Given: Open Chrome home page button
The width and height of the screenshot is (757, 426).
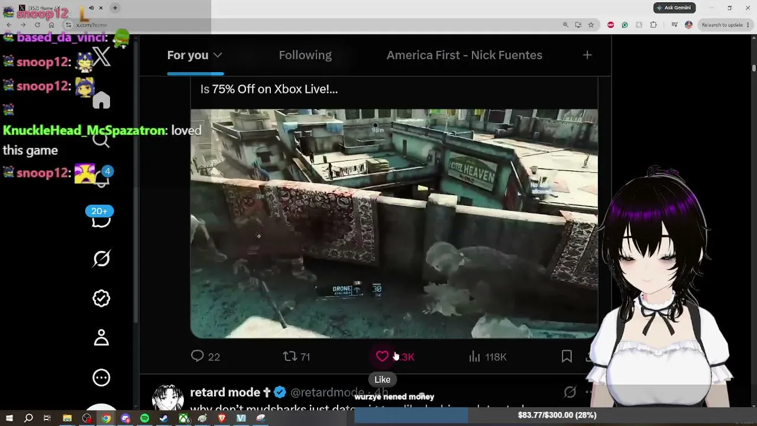Looking at the screenshot, I should [x=51, y=25].
